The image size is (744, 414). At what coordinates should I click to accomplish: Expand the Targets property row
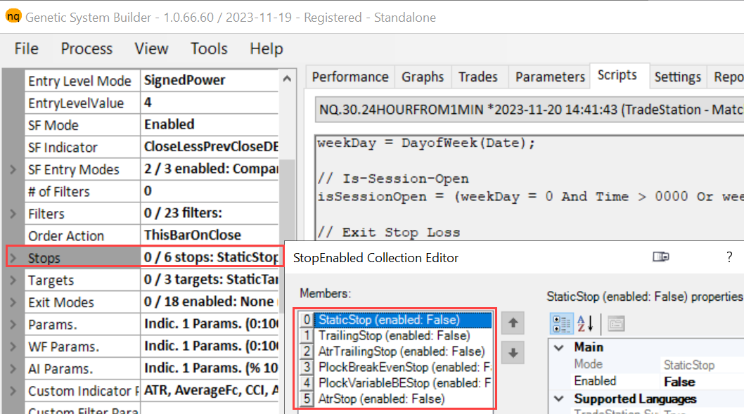point(13,280)
